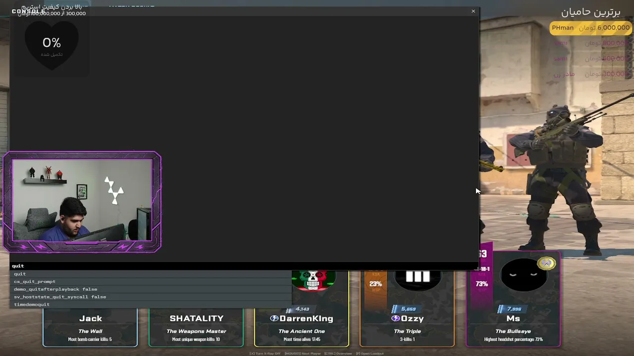Click 'Highest headshot percentage: 73%' text

point(513,339)
